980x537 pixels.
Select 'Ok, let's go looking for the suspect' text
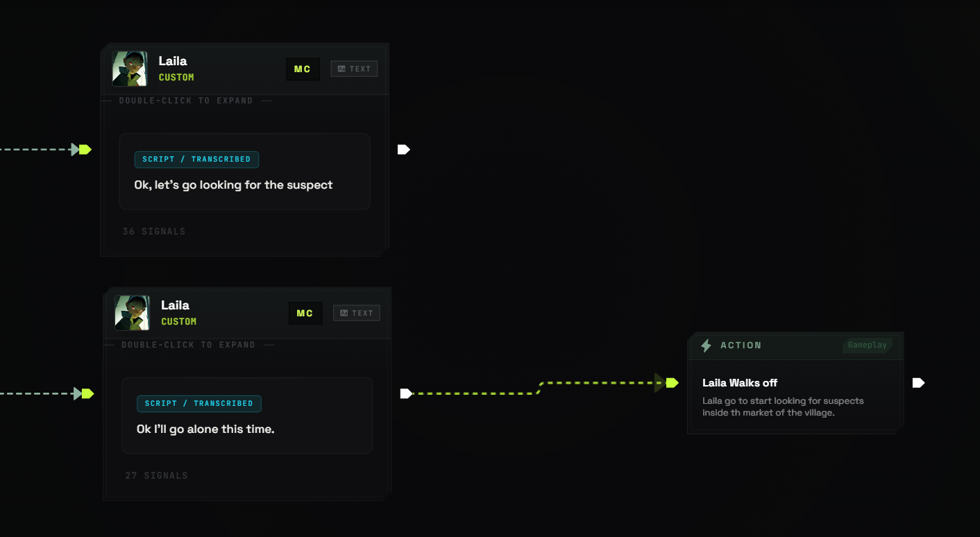click(x=233, y=185)
